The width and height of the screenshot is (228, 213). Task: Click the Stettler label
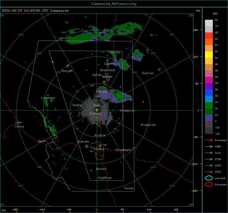tap(148, 73)
